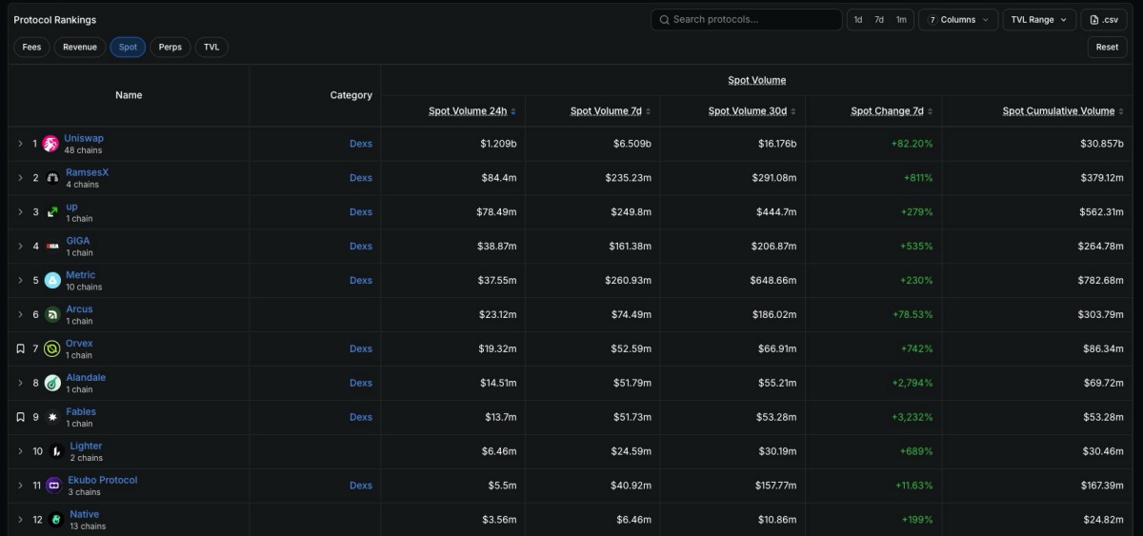
Task: Expand the Native row
Action: 20,520
